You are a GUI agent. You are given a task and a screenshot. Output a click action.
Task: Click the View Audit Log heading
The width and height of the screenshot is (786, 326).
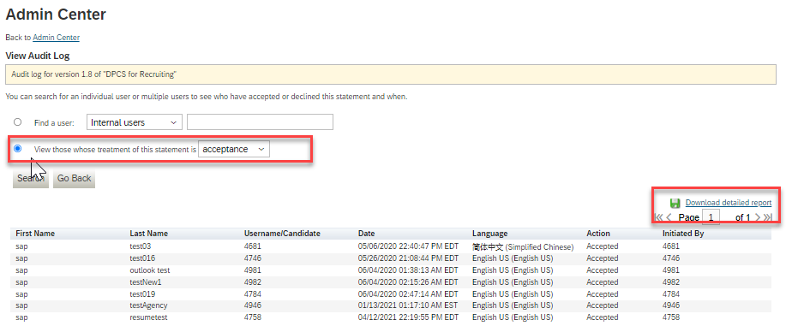coord(38,56)
